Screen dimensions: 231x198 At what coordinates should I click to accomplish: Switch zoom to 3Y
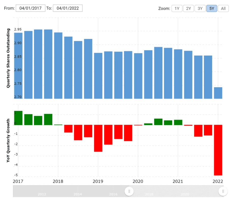point(200,8)
